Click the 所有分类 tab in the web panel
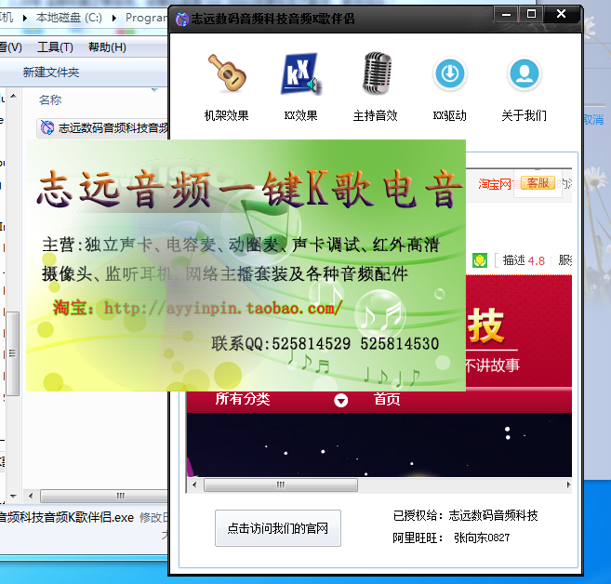 (243, 399)
